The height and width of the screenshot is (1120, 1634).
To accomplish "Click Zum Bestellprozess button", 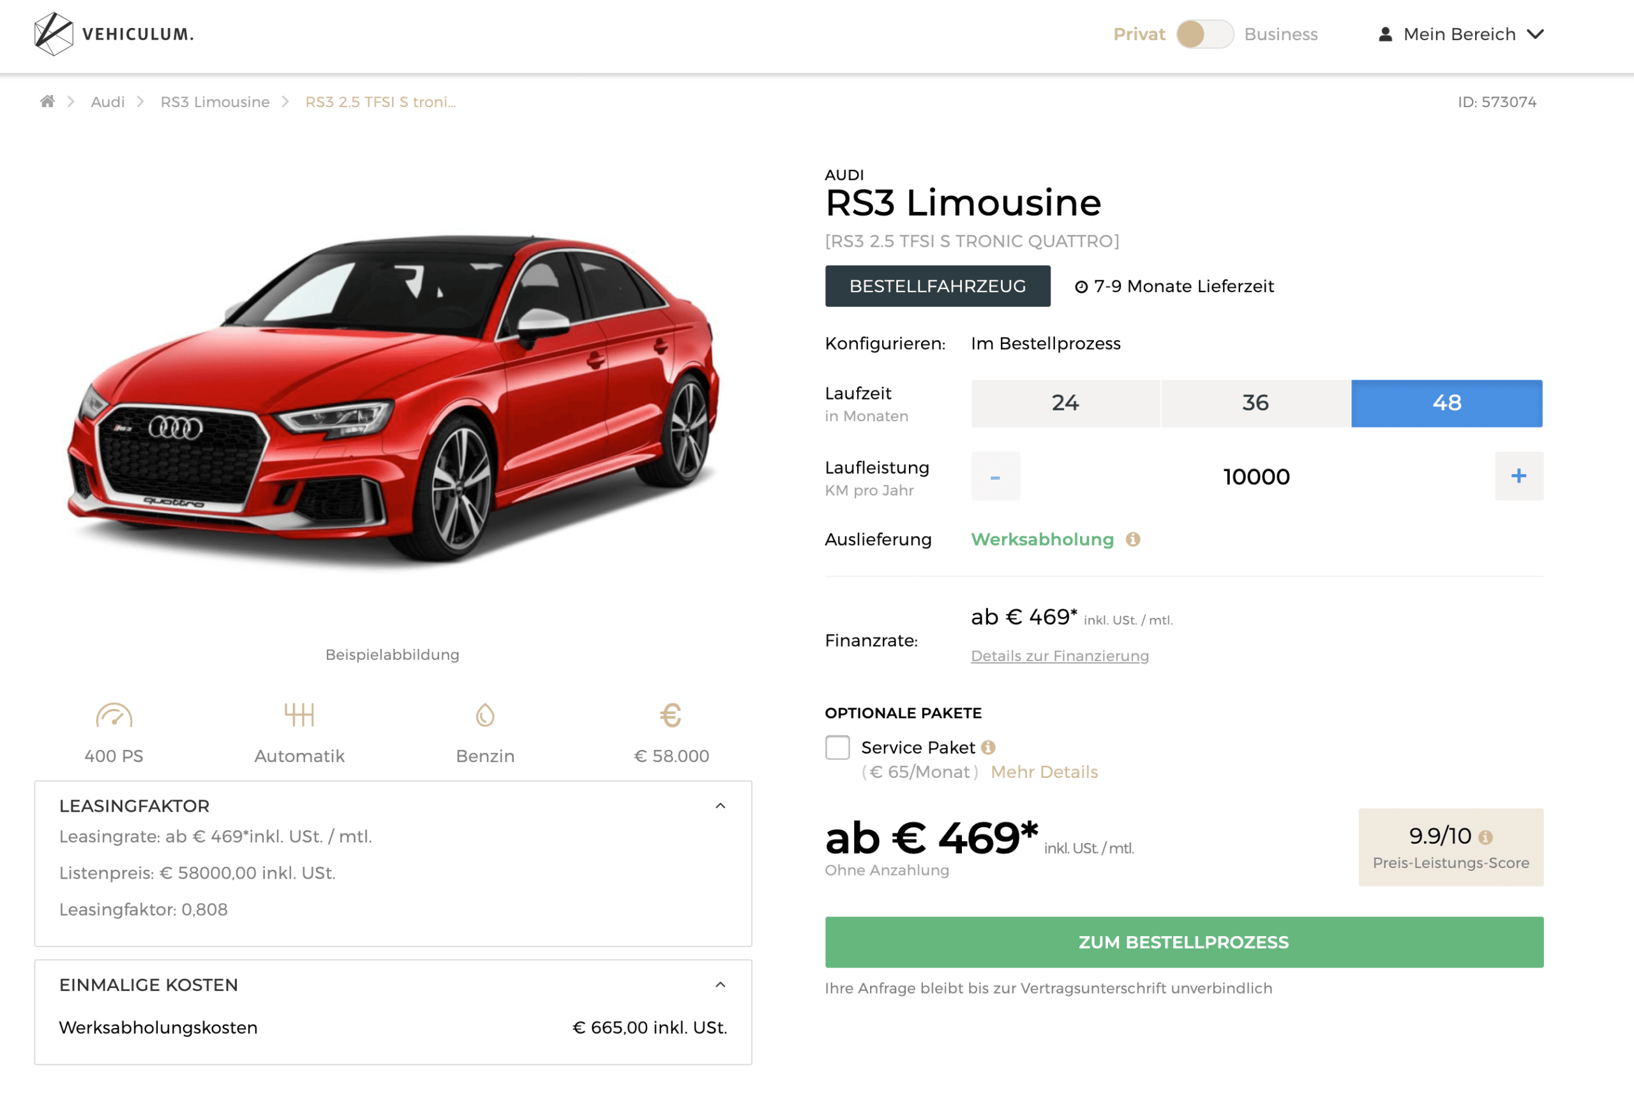I will (1184, 942).
